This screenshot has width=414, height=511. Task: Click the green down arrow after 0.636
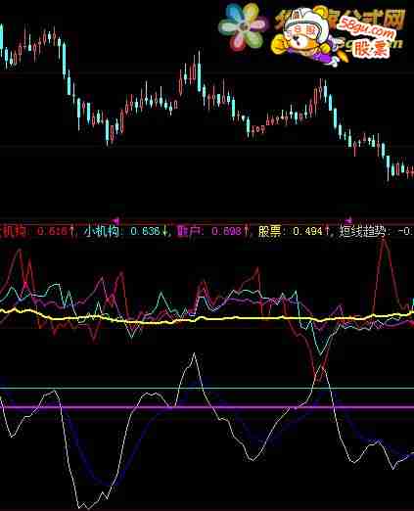click(x=164, y=231)
